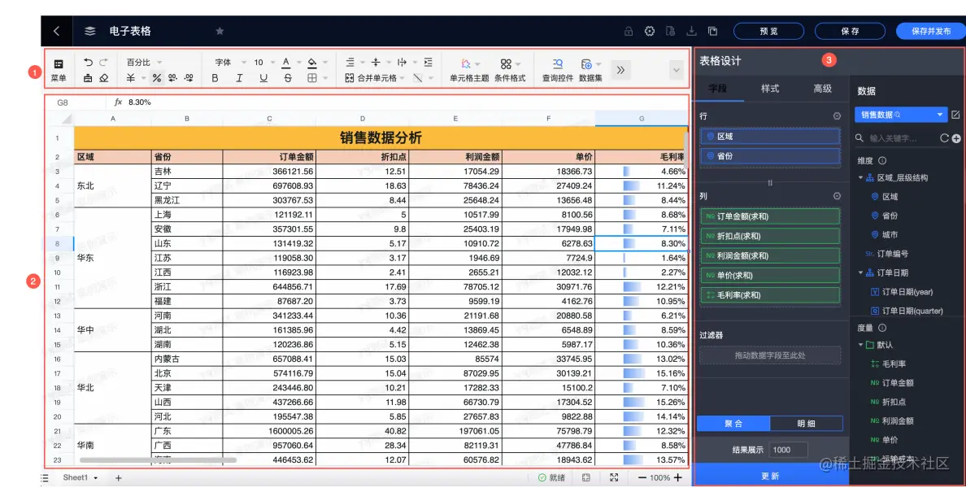Open the font size 10 dropdown
Image resolution: width=966 pixels, height=488 pixels.
click(263, 63)
